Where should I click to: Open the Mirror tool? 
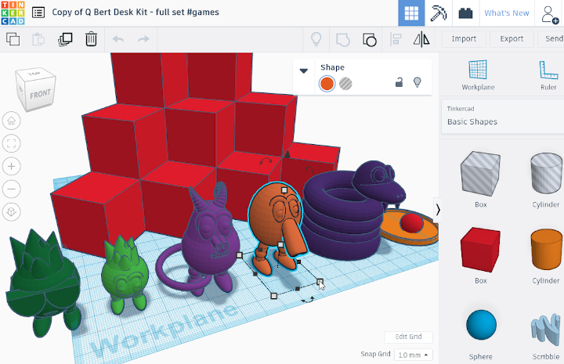pos(421,39)
